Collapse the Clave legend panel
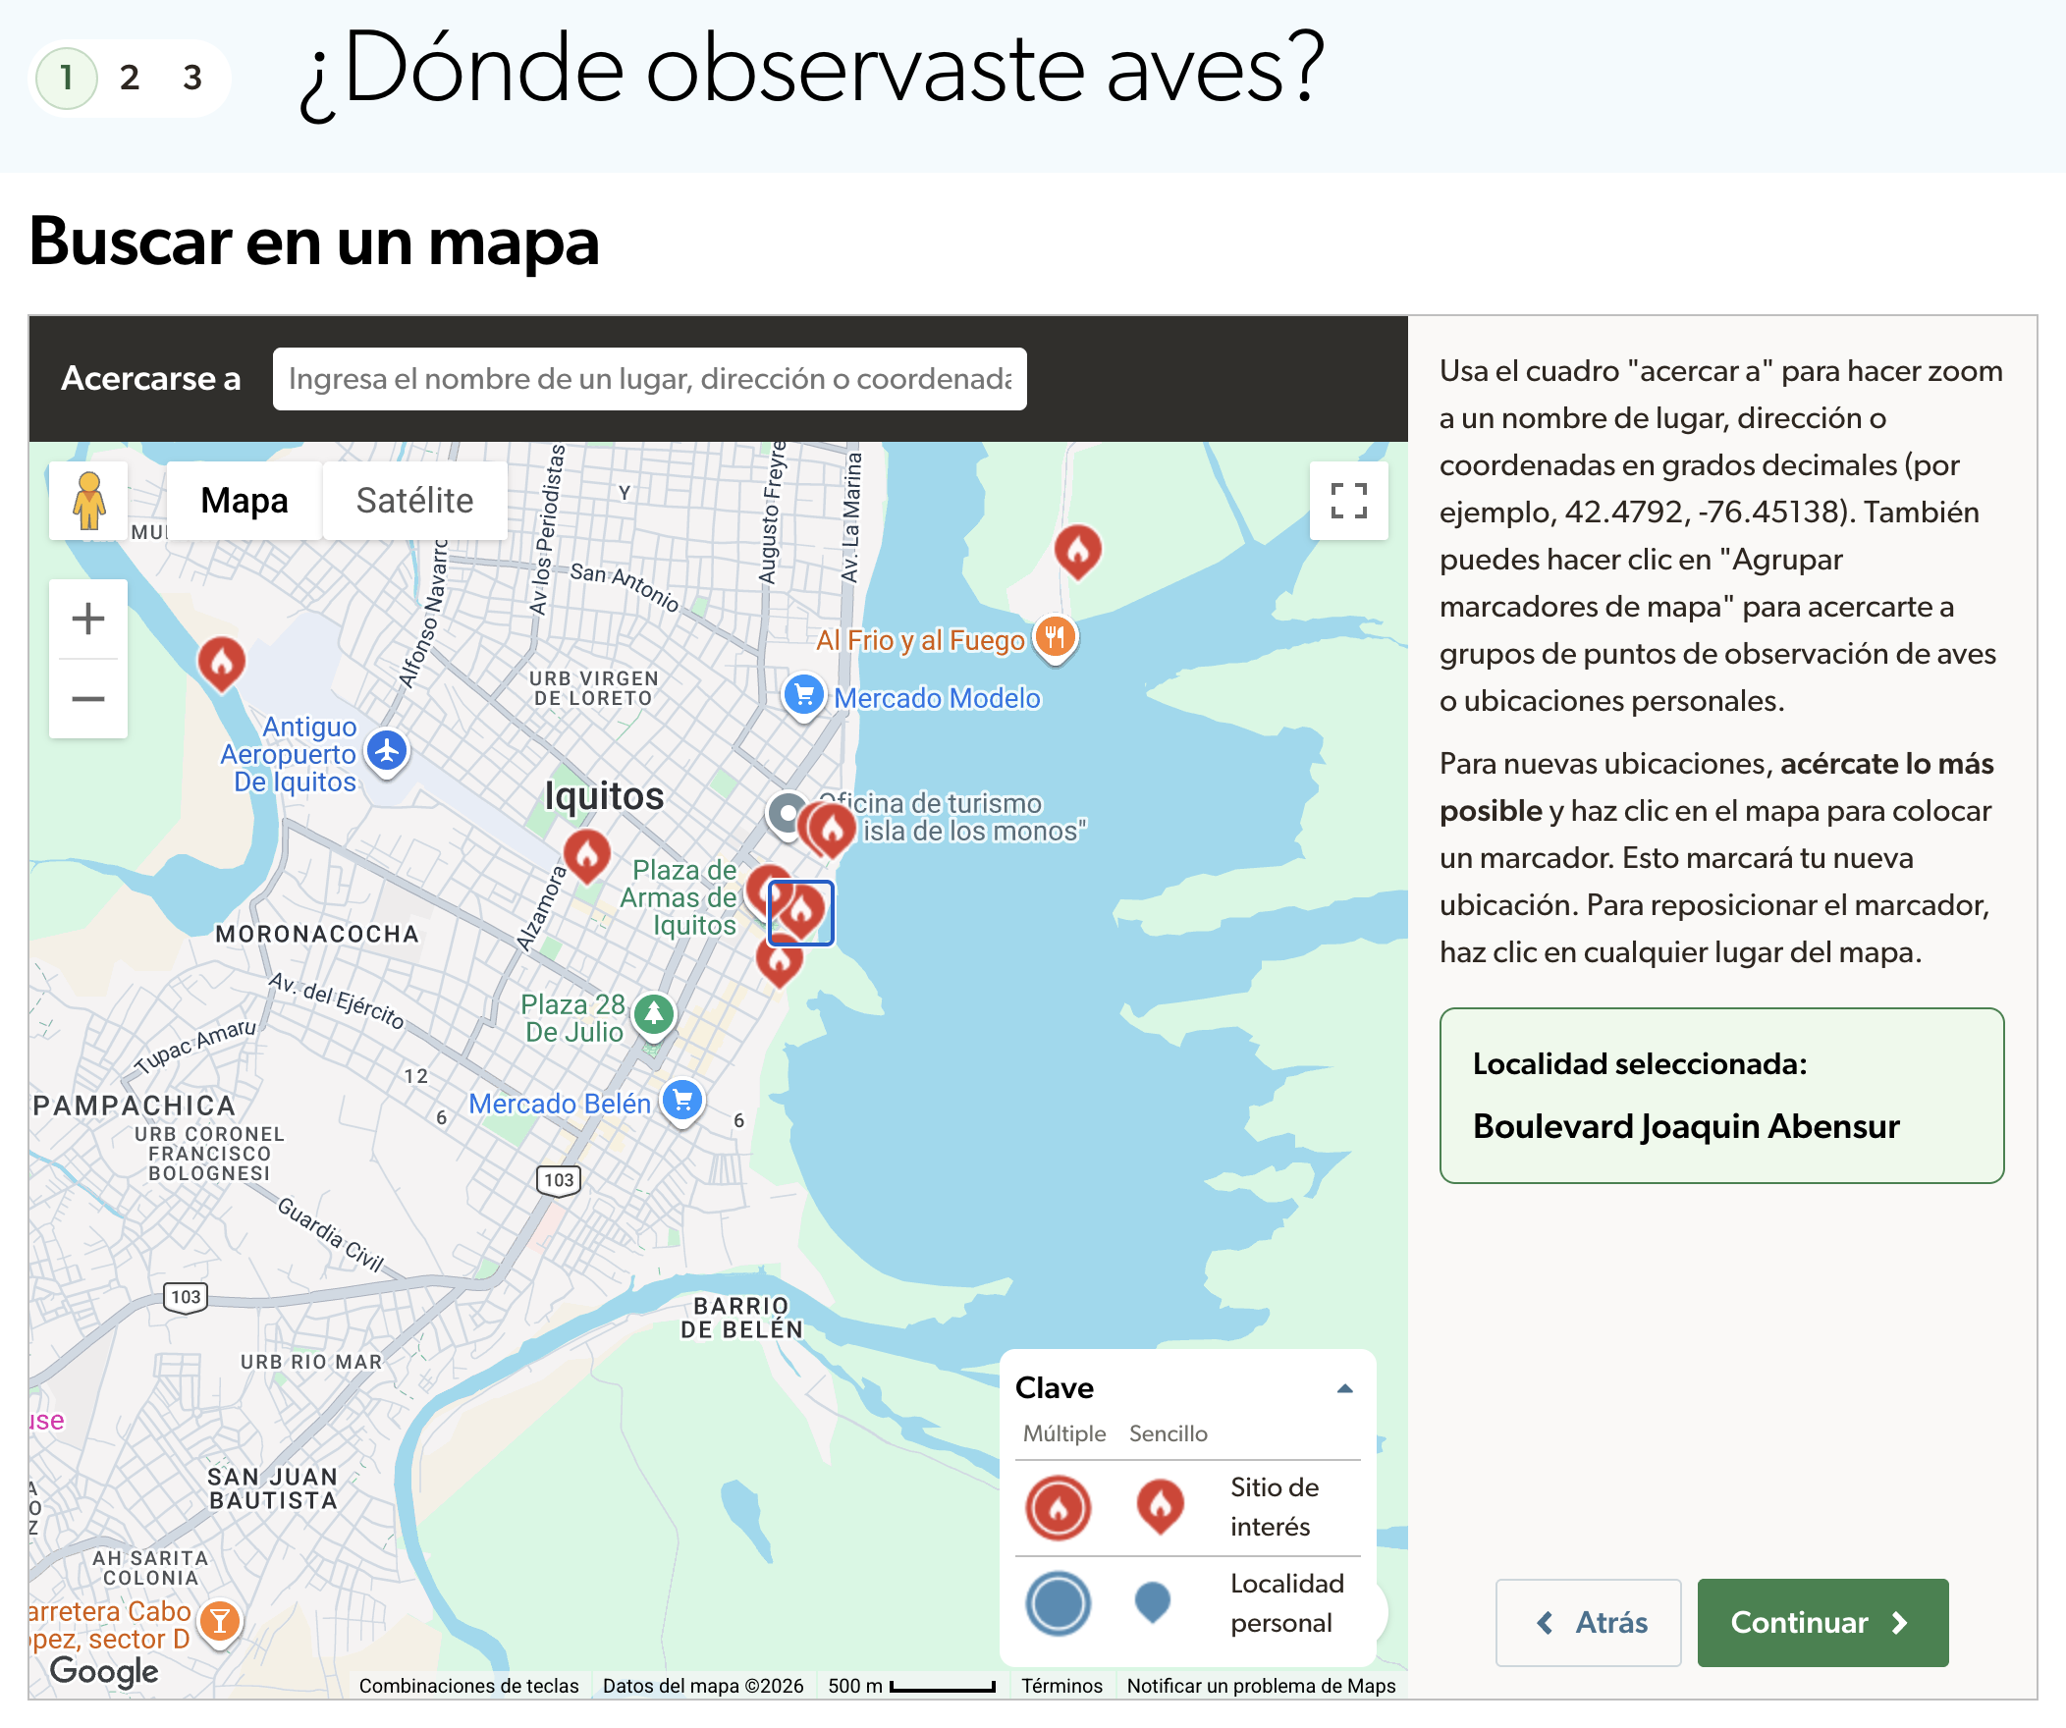This screenshot has height=1728, width=2066. pos(1345,1387)
